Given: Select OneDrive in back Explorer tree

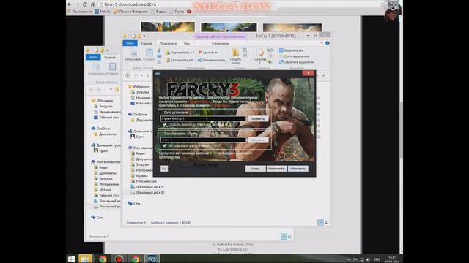Looking at the screenshot, I should pyautogui.click(x=100, y=129).
